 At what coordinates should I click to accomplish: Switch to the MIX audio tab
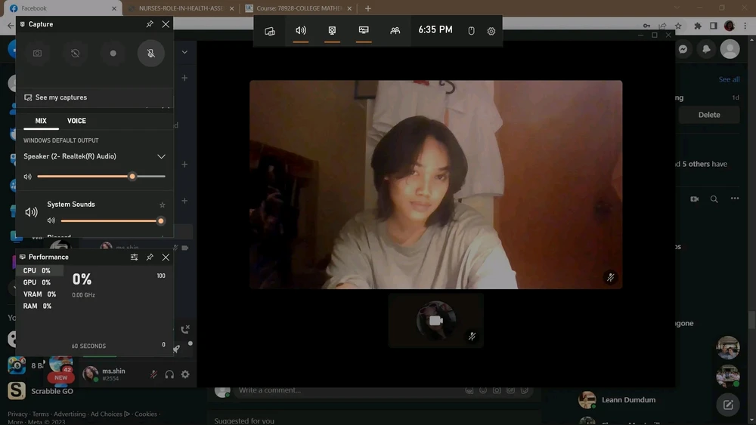point(41,121)
